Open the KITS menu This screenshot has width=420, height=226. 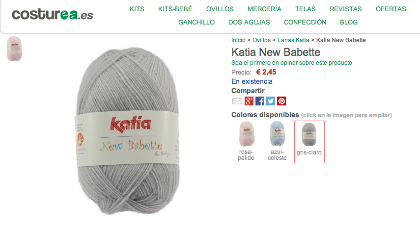137,9
